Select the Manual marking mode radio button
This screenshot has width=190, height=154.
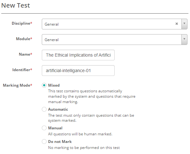(x=44, y=128)
